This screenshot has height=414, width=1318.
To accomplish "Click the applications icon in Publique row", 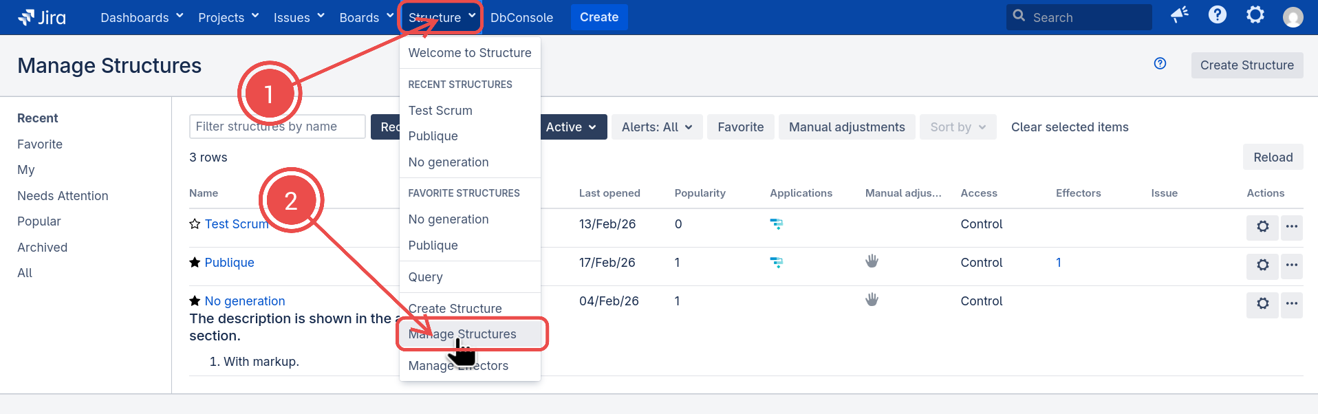I will click(776, 263).
